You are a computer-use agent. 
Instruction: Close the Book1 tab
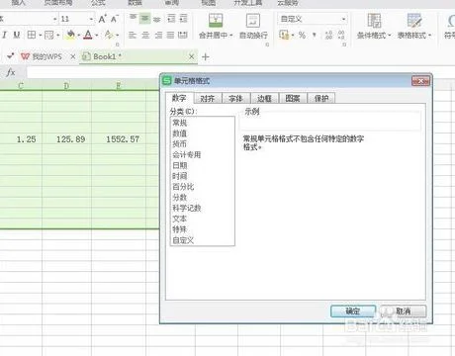click(191, 56)
